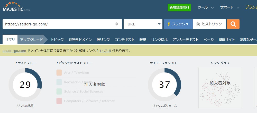Click the 14,715 backlinks link
The height and width of the screenshot is (113, 257).
105,51
